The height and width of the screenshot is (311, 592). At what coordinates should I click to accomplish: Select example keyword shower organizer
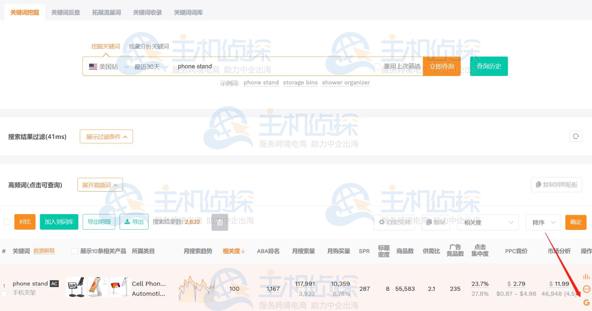point(346,82)
